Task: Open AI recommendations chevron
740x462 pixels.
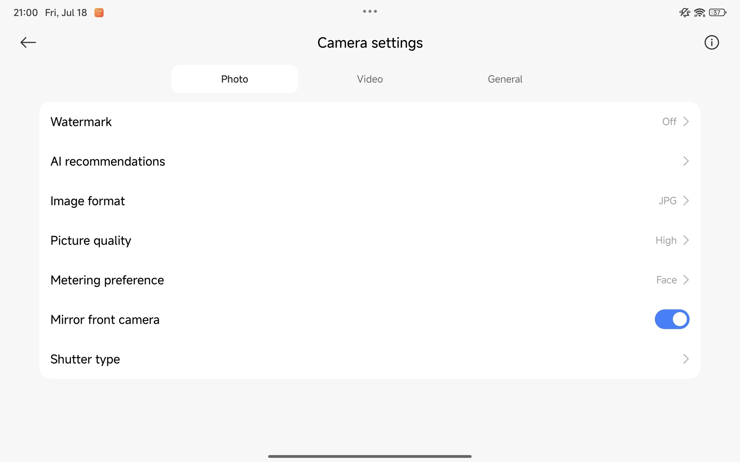Action: click(686, 161)
